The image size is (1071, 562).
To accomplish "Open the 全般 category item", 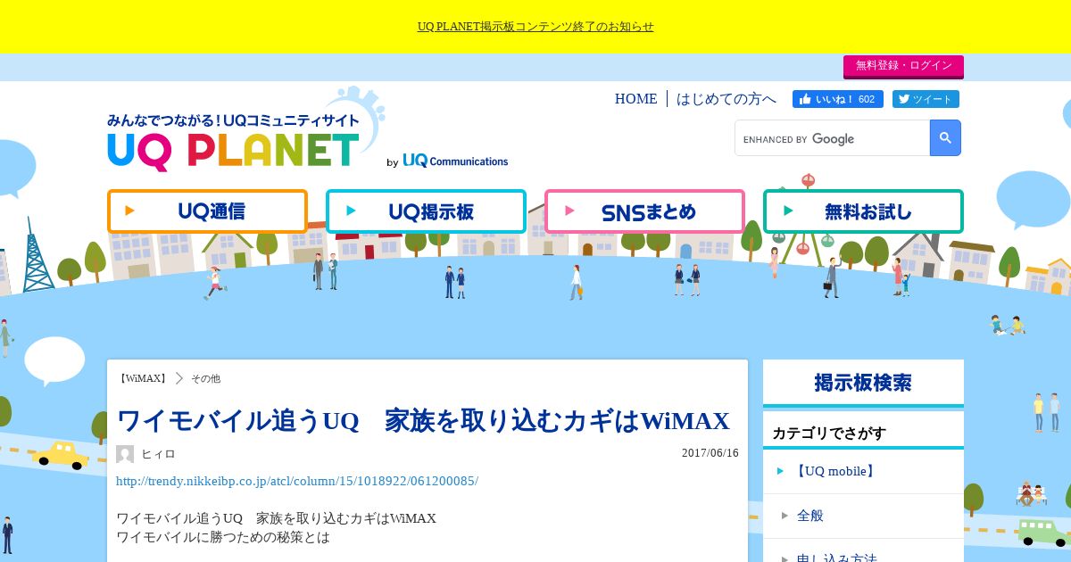I will pos(863,516).
